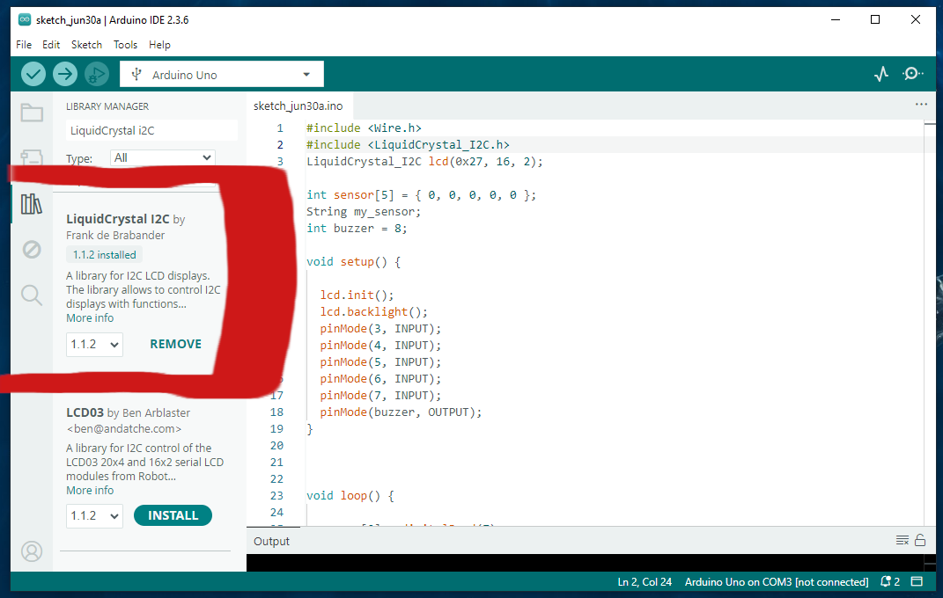Click the account profile icon

pyautogui.click(x=32, y=551)
